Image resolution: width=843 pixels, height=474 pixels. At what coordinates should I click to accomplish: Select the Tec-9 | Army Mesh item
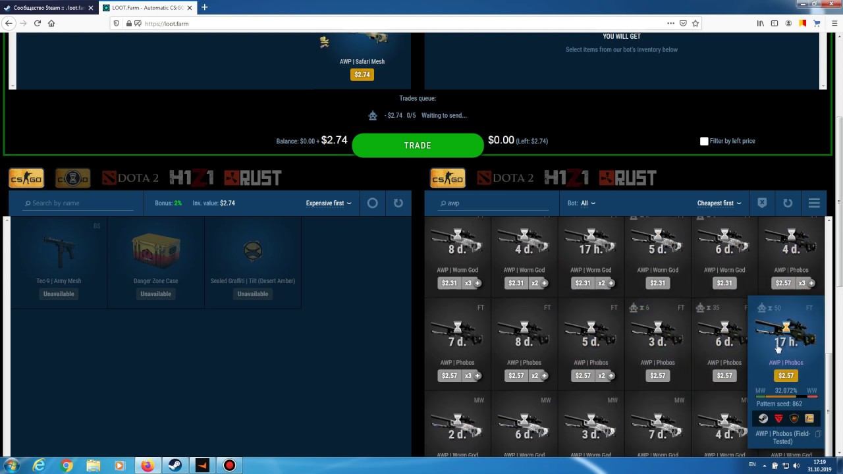59,263
